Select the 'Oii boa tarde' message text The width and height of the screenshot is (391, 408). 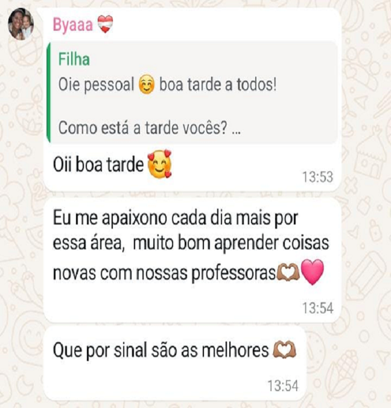(98, 165)
